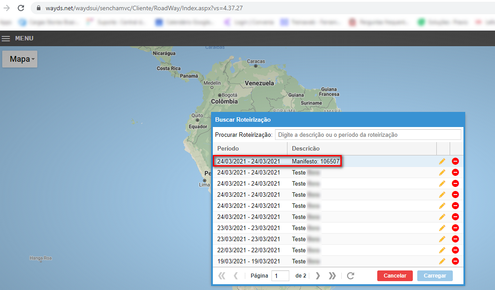Delete the 19/03/2021 routing entry
The width and height of the screenshot is (495, 290).
pos(455,261)
